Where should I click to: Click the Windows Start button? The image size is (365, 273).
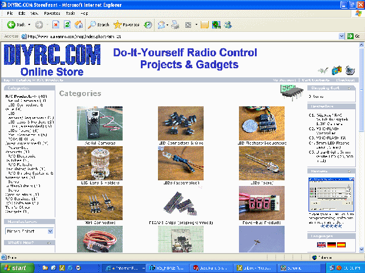coord(17,268)
